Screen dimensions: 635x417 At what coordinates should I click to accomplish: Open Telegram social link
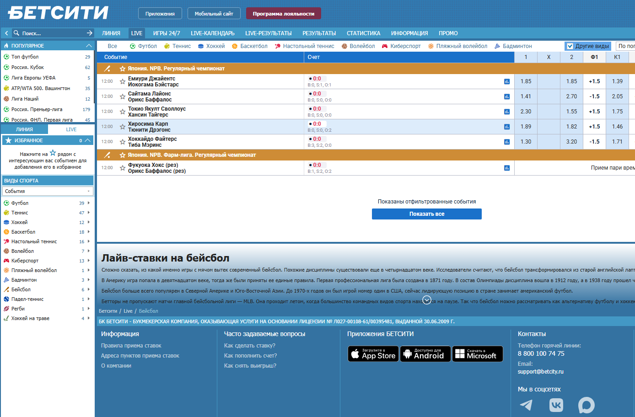pyautogui.click(x=526, y=405)
